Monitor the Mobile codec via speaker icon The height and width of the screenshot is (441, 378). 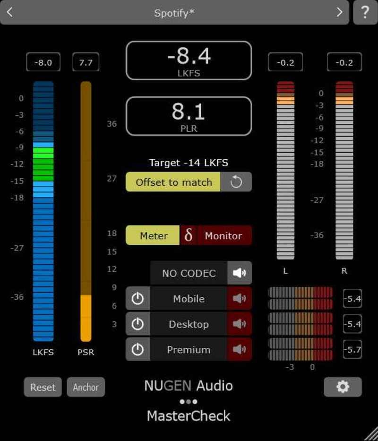click(240, 299)
